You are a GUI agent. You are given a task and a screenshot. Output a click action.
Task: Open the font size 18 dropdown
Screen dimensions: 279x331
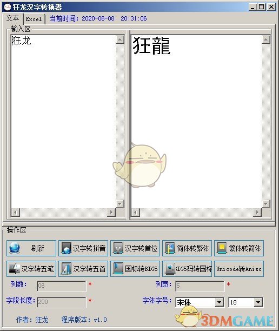click(258, 302)
